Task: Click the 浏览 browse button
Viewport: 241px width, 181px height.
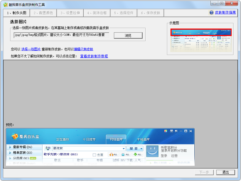Action: coord(128,36)
